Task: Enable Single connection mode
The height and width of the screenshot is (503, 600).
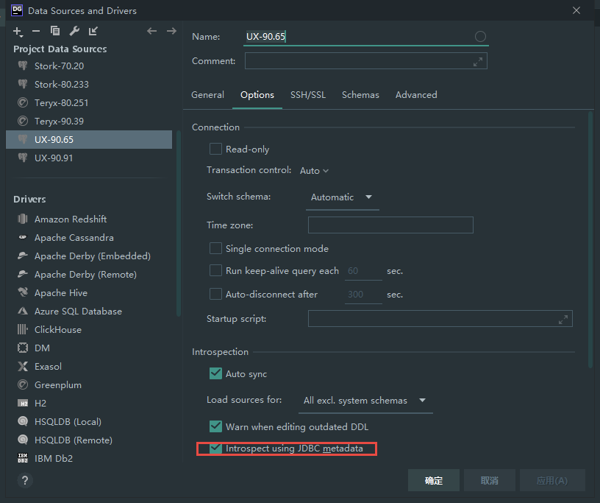Action: [x=215, y=248]
